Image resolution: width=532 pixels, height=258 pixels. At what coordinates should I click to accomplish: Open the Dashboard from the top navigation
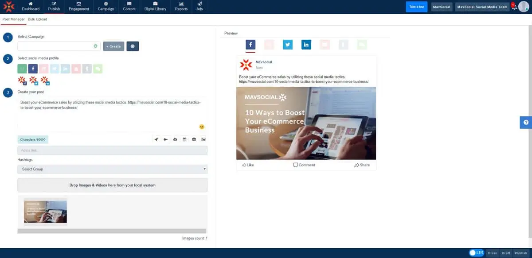click(31, 7)
